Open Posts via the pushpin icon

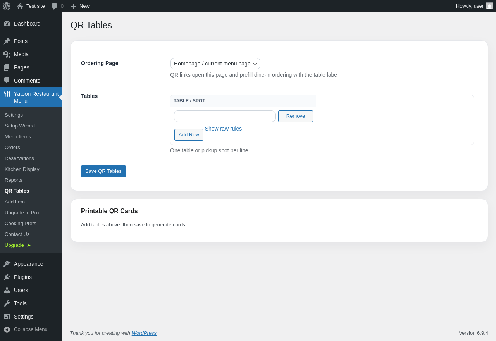pos(7,41)
